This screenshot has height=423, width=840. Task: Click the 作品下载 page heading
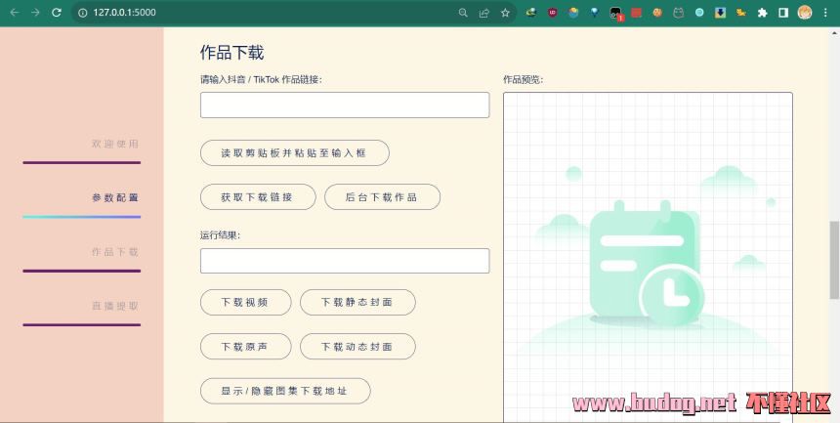pyautogui.click(x=231, y=53)
